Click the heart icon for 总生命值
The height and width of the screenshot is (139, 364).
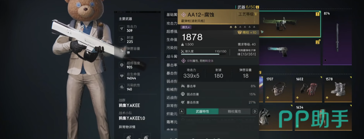click(x=122, y=76)
